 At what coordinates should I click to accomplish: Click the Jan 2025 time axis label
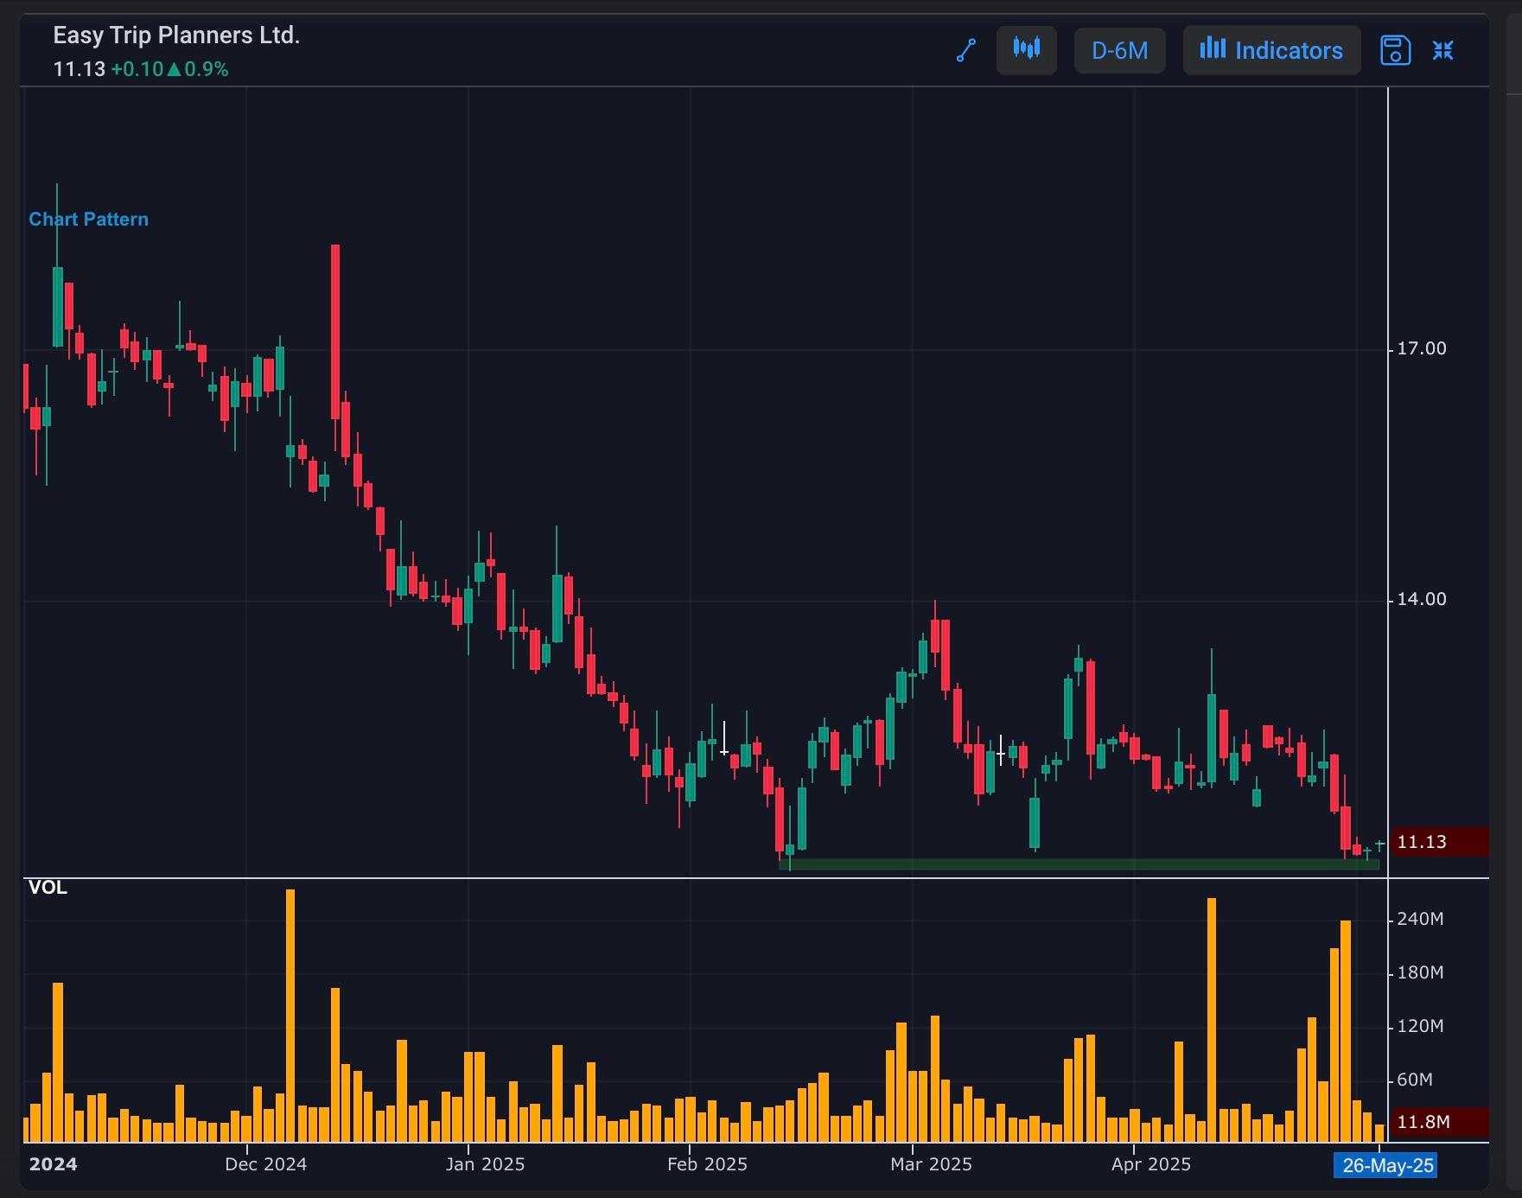pyautogui.click(x=485, y=1164)
